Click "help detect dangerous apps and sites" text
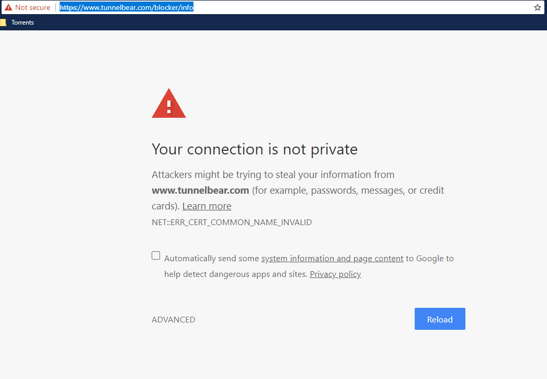 coord(235,274)
